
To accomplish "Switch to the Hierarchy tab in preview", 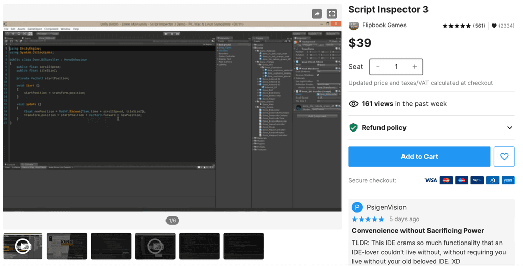I will click(224, 38).
